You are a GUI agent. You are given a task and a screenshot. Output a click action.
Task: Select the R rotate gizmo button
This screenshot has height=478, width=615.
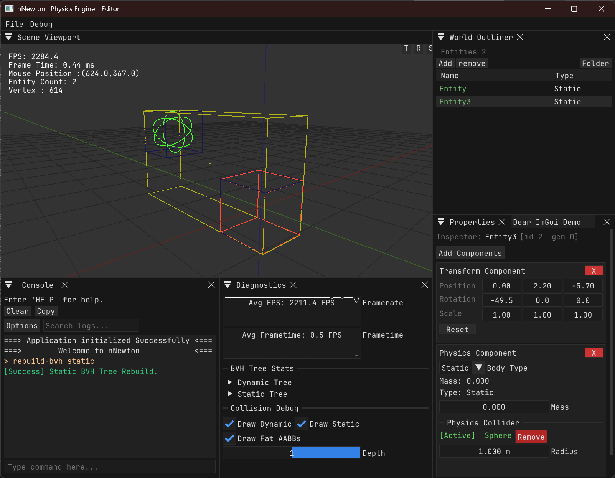(x=419, y=48)
